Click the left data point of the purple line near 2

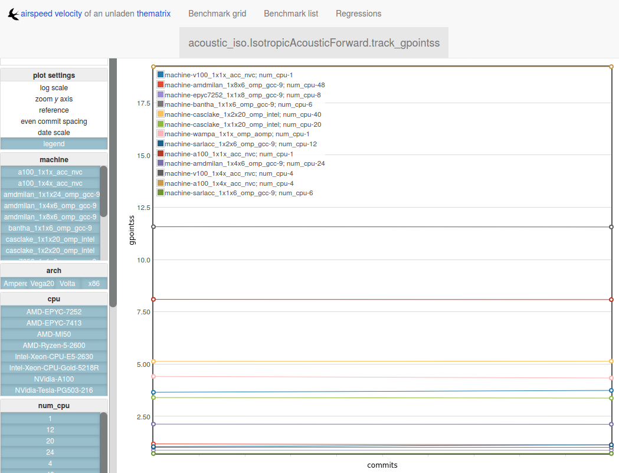pos(153,424)
